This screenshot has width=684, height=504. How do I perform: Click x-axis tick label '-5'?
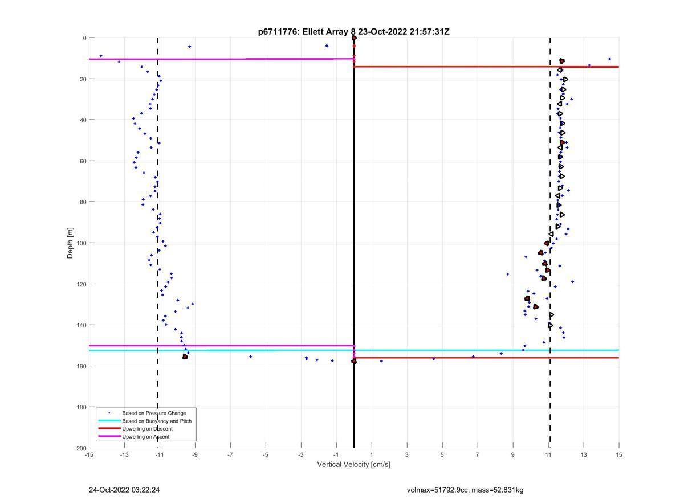(266, 454)
